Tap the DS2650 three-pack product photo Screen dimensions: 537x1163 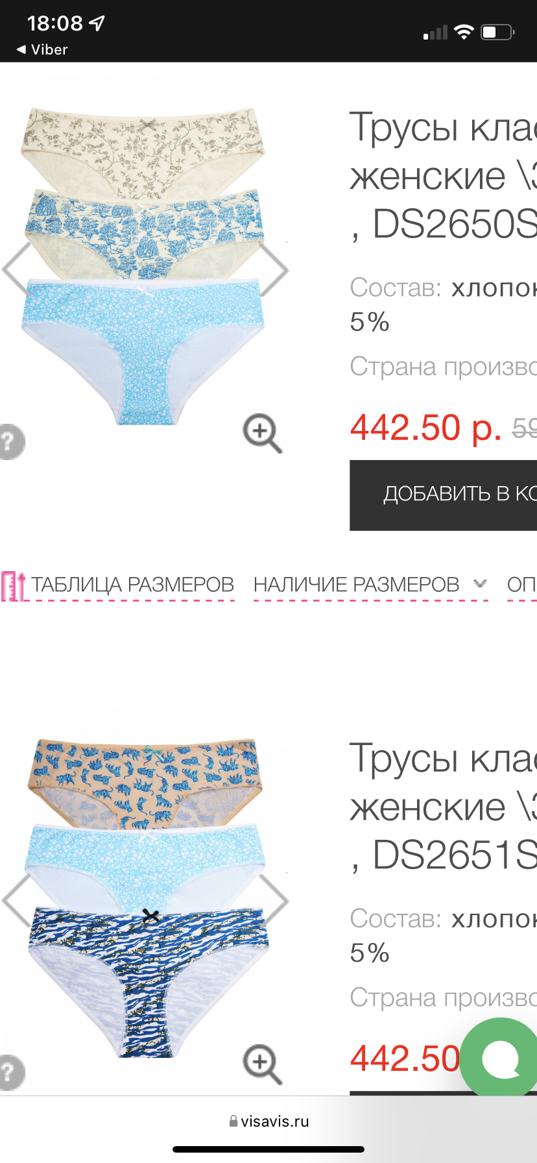tap(144, 266)
